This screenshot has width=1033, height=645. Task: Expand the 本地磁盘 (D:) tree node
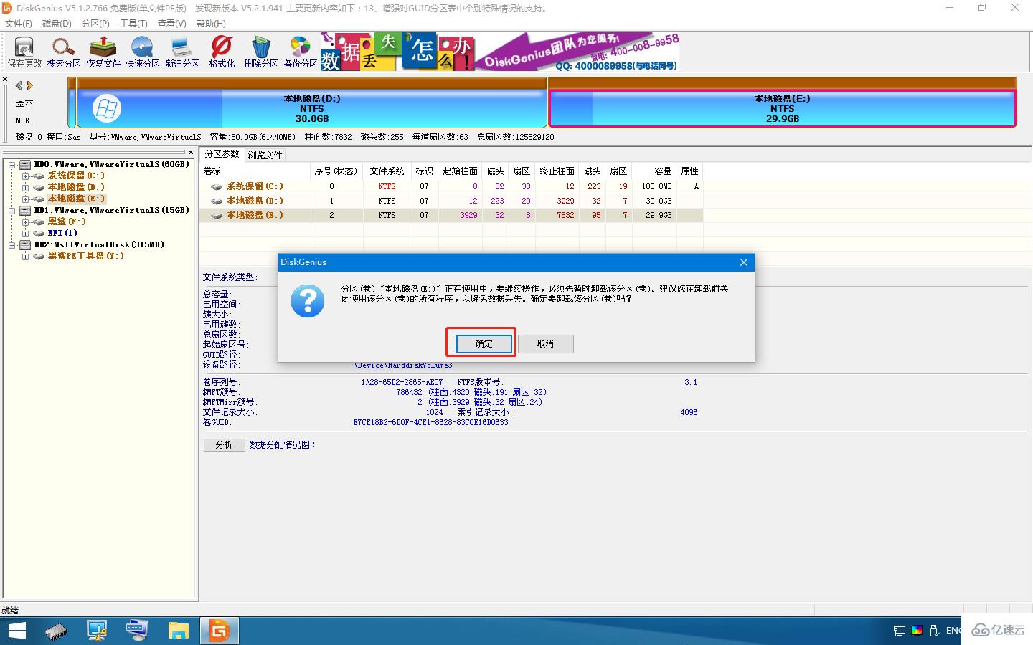(25, 188)
